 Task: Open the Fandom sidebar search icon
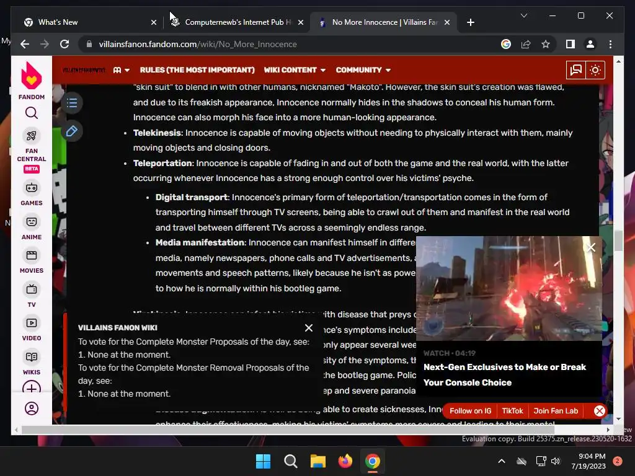[x=31, y=113]
